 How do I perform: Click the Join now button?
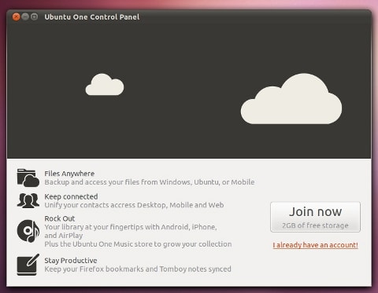315,217
